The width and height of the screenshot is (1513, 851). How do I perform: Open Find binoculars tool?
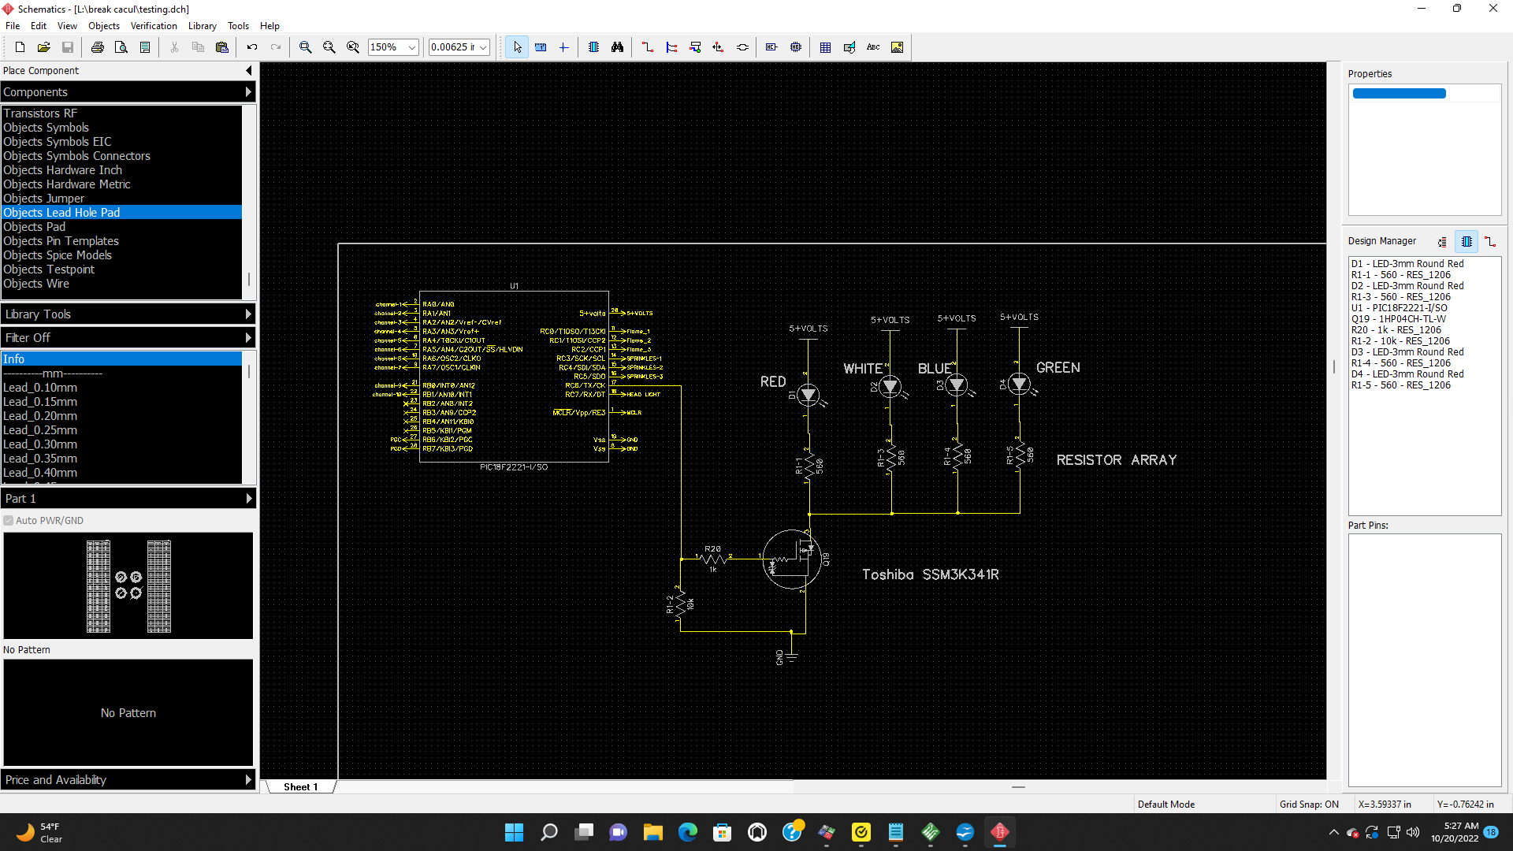pos(617,47)
